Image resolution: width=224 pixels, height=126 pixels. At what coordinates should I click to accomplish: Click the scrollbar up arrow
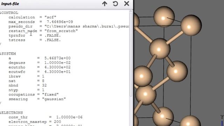click(x=131, y=12)
